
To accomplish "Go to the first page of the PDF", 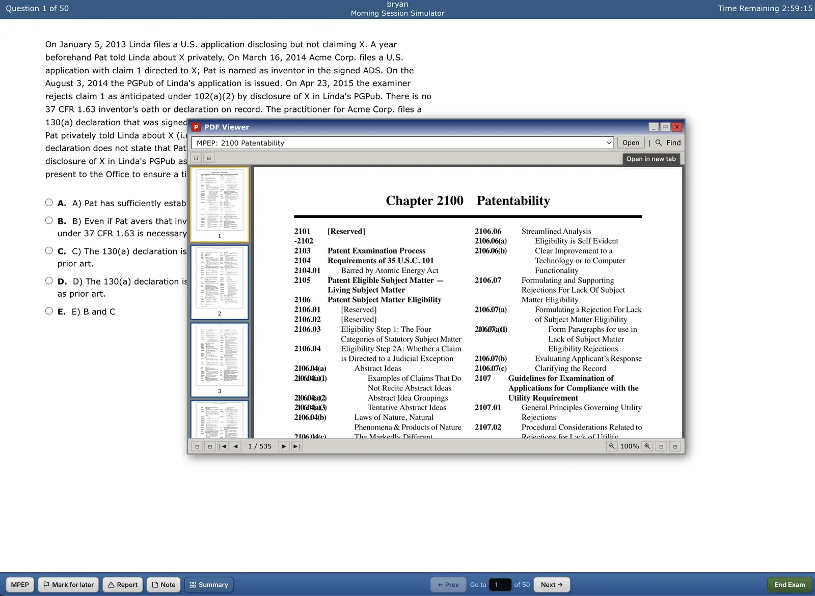I will click(x=223, y=446).
